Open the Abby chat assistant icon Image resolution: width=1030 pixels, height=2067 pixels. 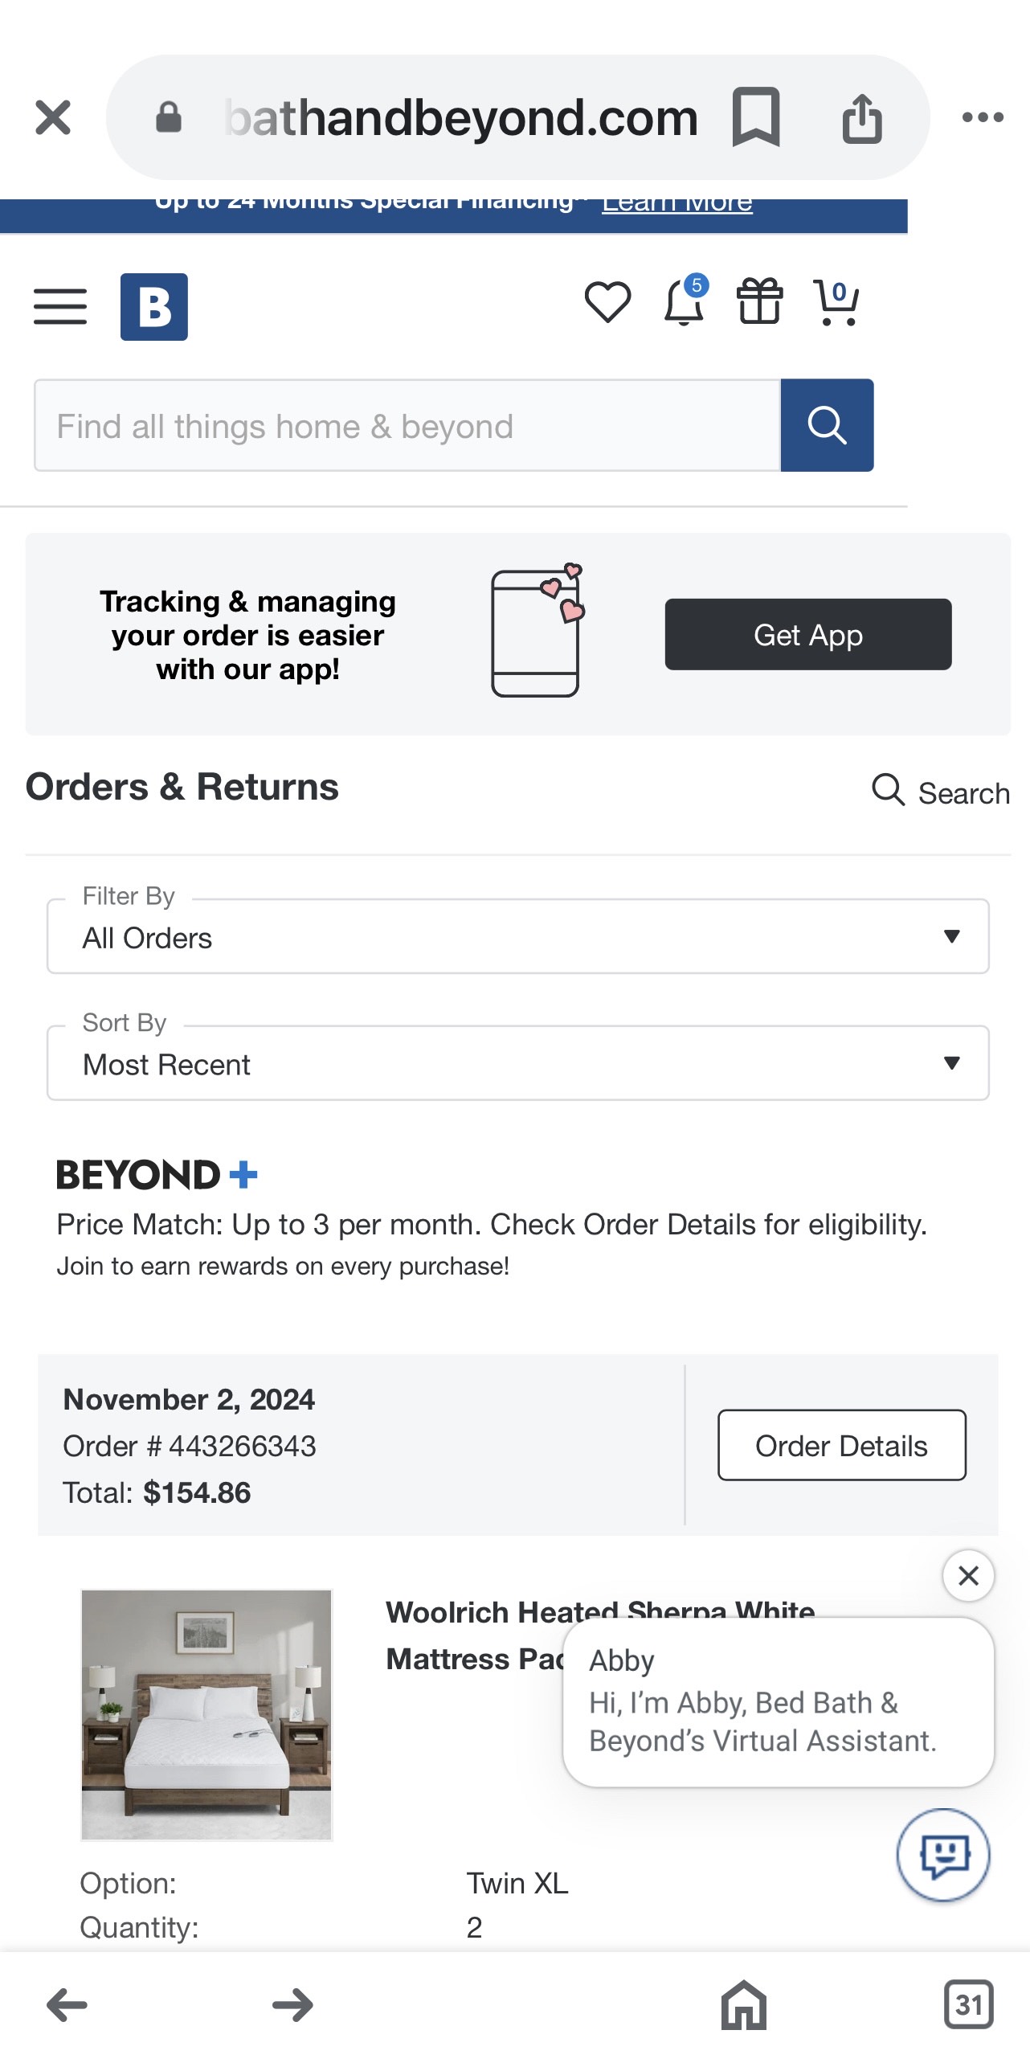point(943,1856)
